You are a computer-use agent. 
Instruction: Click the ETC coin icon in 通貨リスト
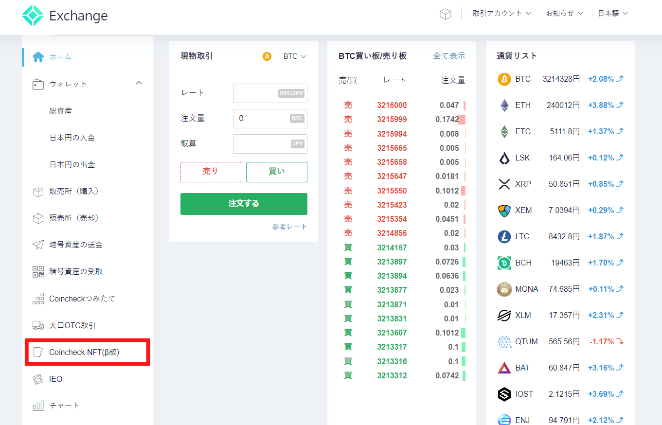[504, 131]
